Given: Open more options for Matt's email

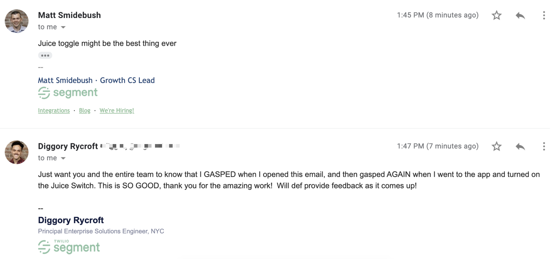Looking at the screenshot, I should tap(544, 15).
